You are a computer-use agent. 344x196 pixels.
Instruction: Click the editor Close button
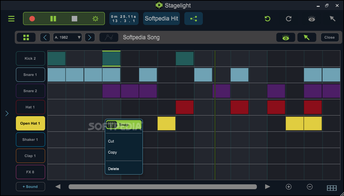(x=329, y=37)
